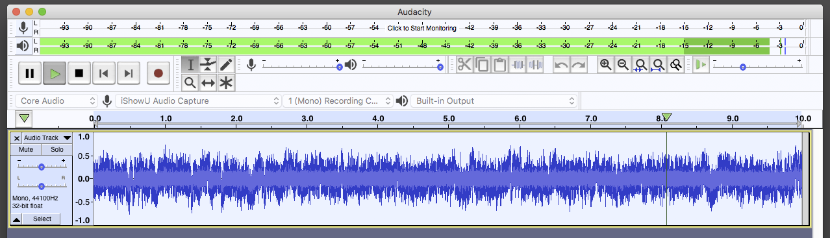This screenshot has width=830, height=238.
Task: Collapse the track with the triangle button
Action: pyautogui.click(x=17, y=219)
